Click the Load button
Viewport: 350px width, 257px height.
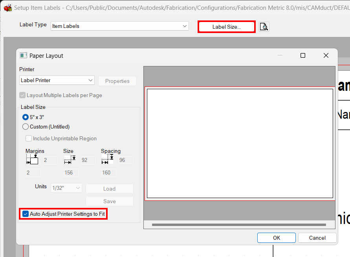click(x=109, y=188)
